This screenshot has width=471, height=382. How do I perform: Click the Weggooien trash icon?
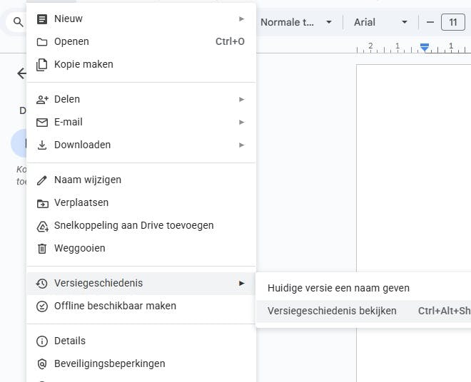click(x=42, y=248)
